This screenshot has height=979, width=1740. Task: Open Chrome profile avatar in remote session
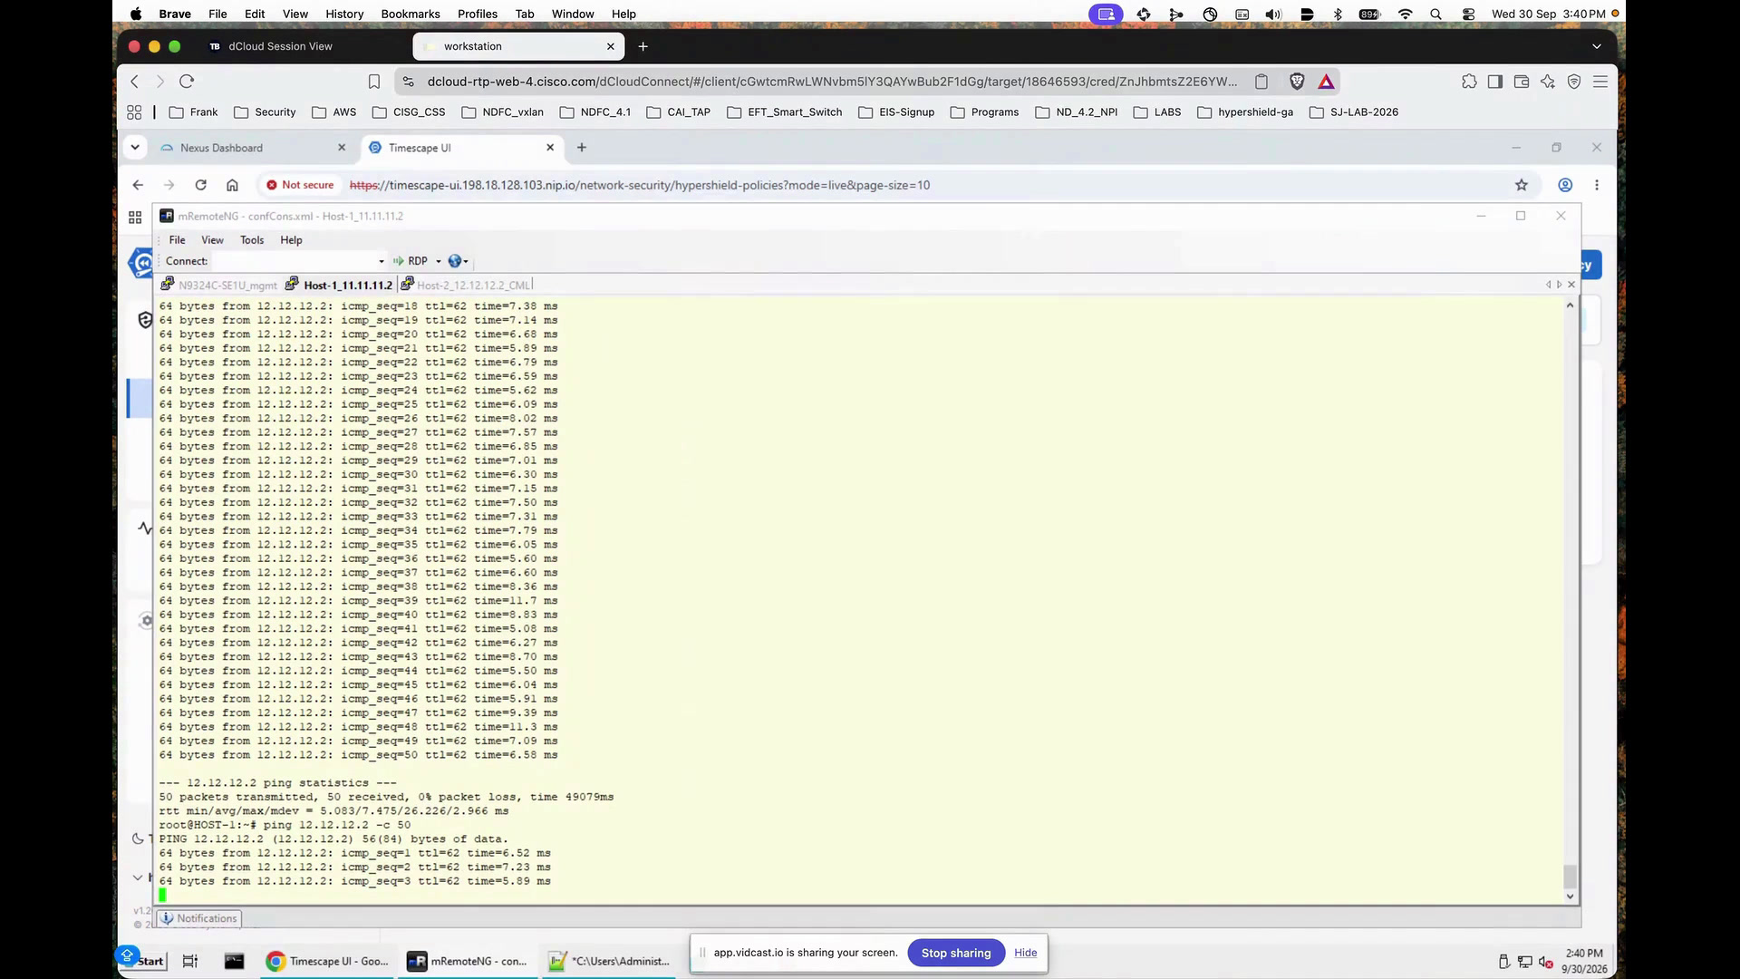1565,185
